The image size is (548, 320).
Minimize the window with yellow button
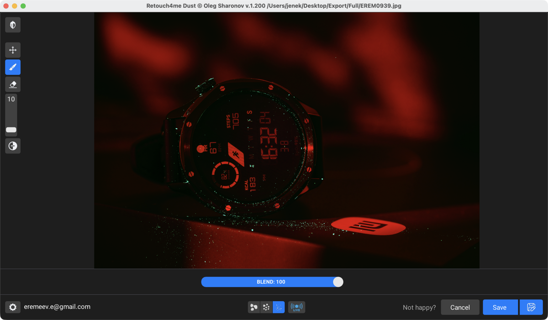[15, 6]
